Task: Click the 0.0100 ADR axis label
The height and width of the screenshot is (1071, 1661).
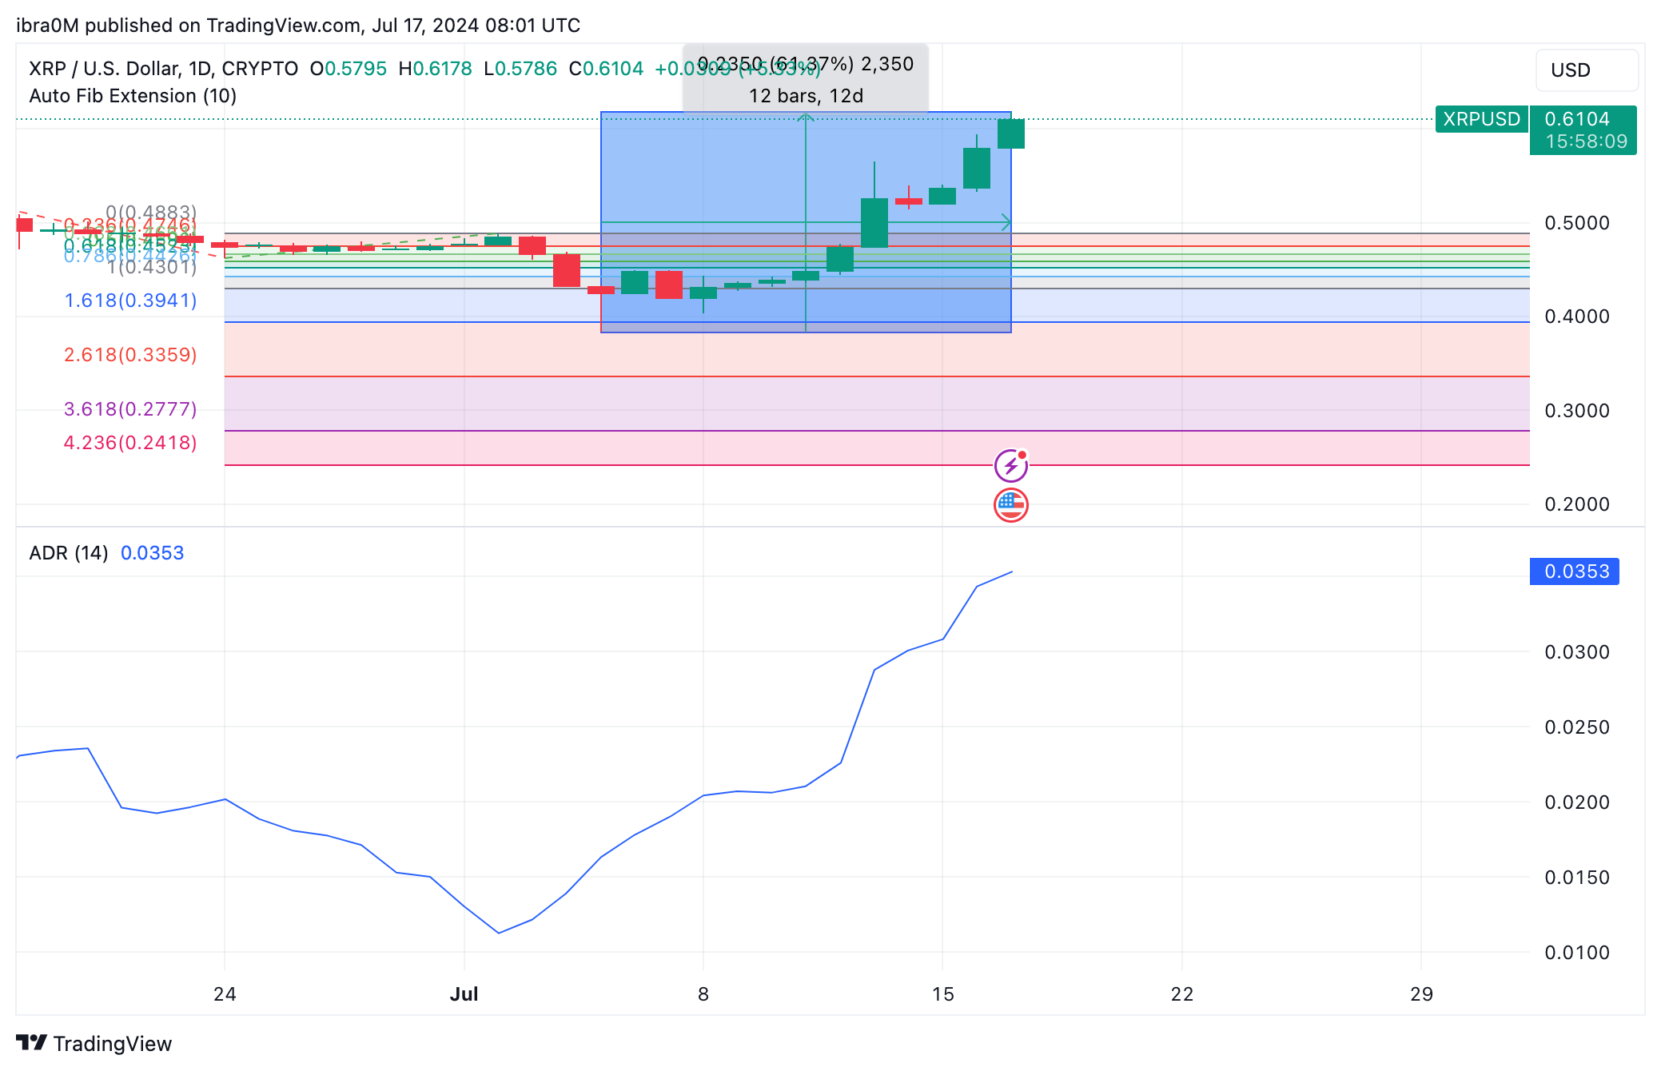Action: point(1577,953)
